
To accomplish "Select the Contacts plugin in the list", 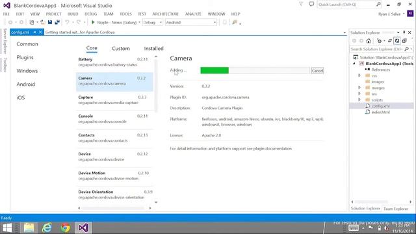I will point(114,138).
